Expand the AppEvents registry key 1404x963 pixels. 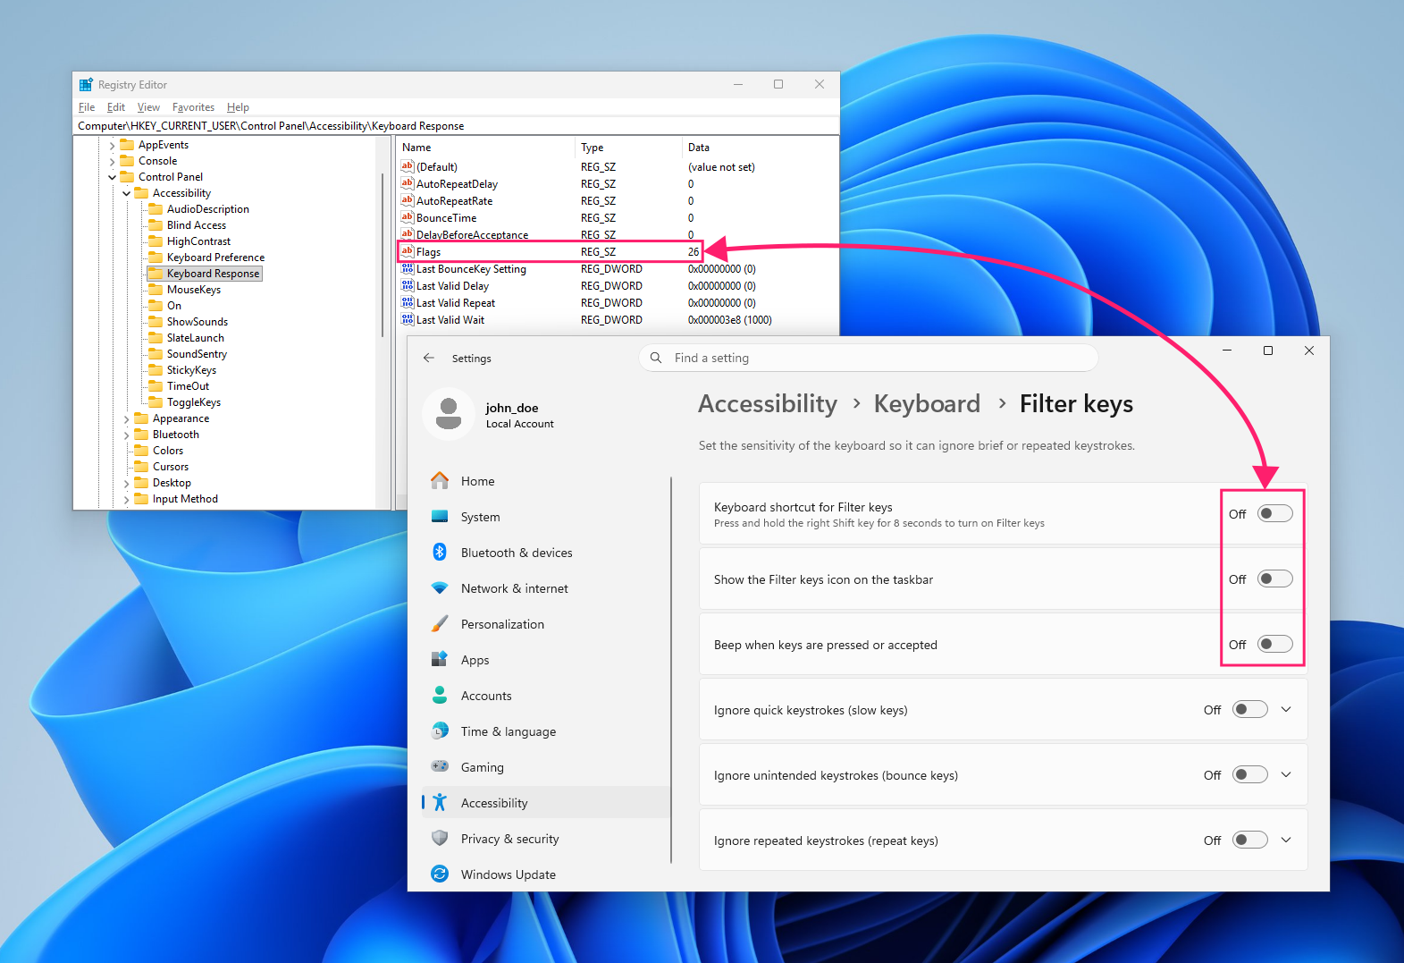pos(113,145)
